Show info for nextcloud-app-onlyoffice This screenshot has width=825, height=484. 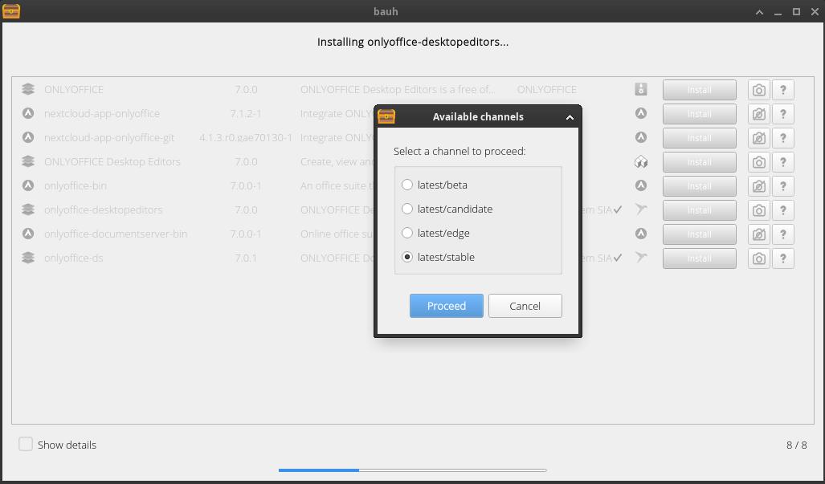pyautogui.click(x=783, y=114)
